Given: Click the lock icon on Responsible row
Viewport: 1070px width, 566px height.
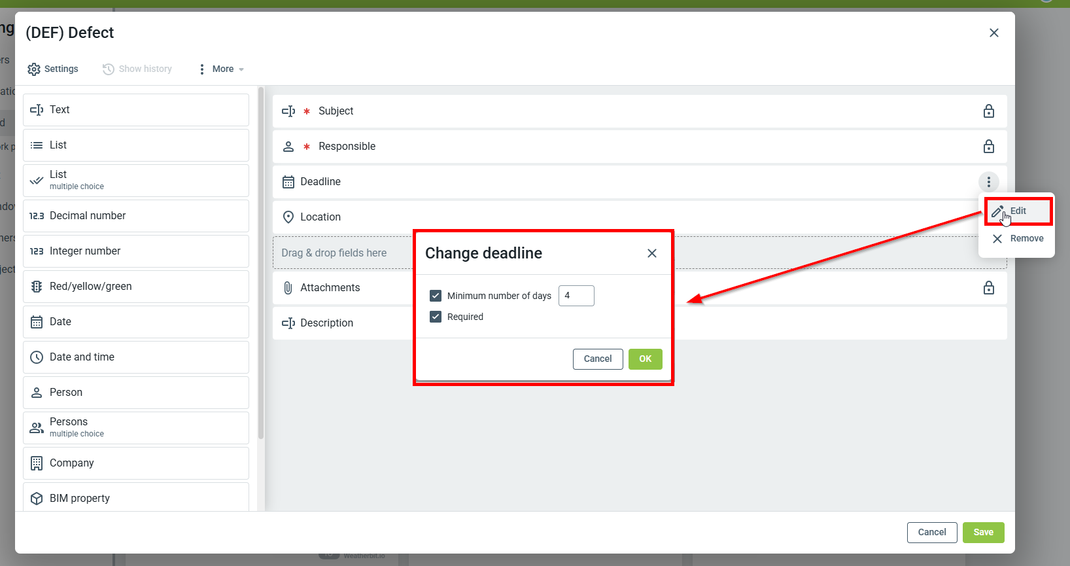Looking at the screenshot, I should [x=988, y=147].
